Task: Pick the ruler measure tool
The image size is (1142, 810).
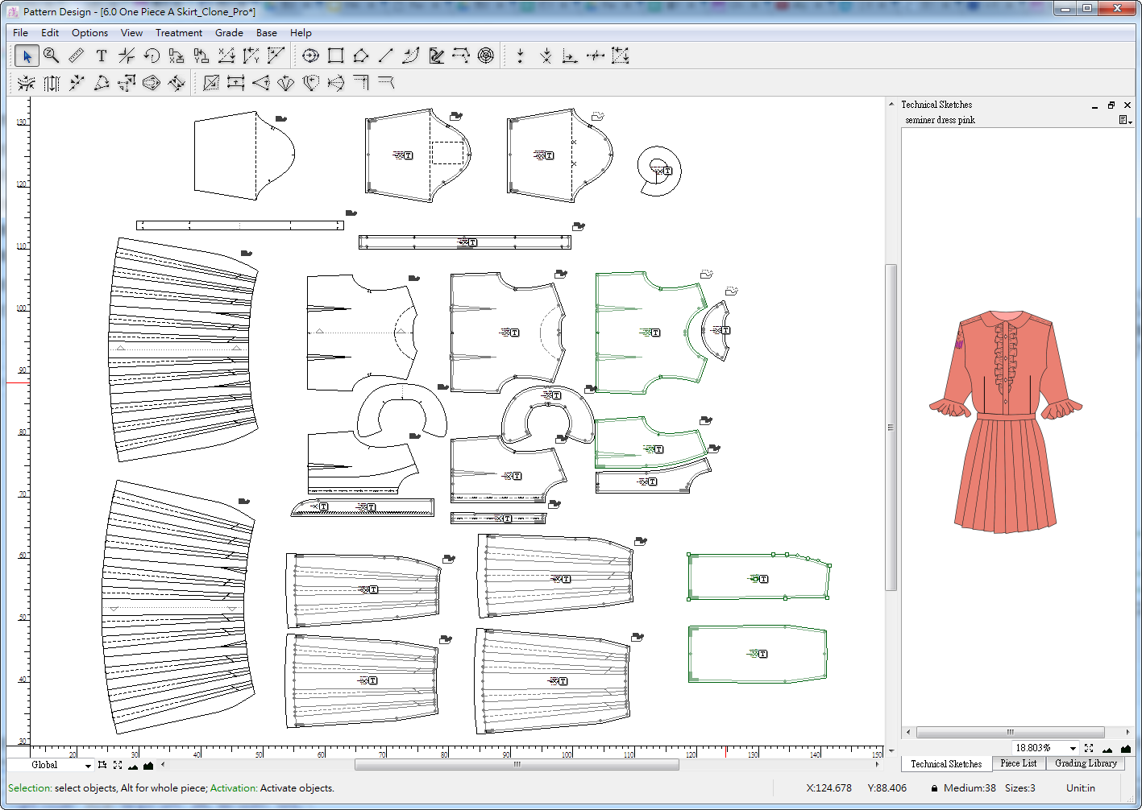Action: pos(76,56)
